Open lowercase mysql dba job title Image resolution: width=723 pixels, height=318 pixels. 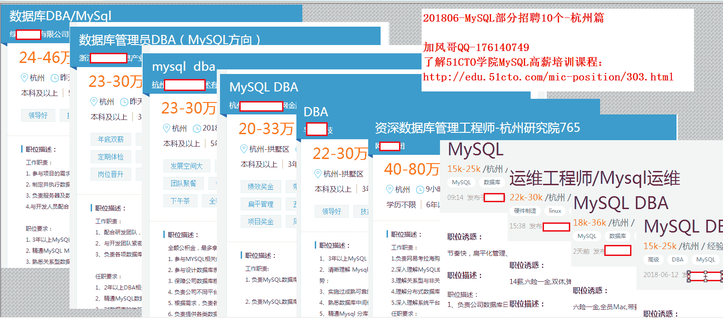(x=184, y=67)
